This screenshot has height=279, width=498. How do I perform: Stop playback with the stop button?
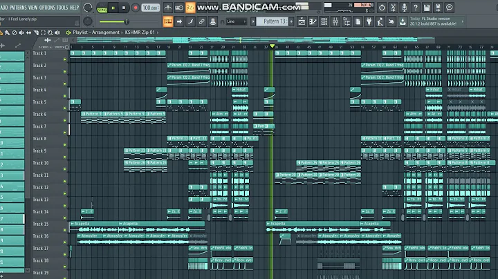coord(124,8)
